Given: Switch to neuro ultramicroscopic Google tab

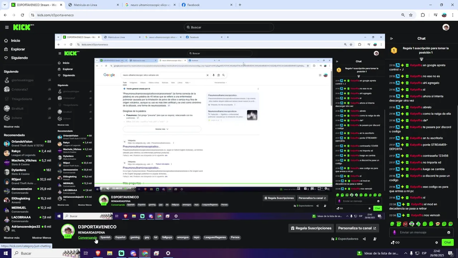Looking at the screenshot, I should click(150, 5).
